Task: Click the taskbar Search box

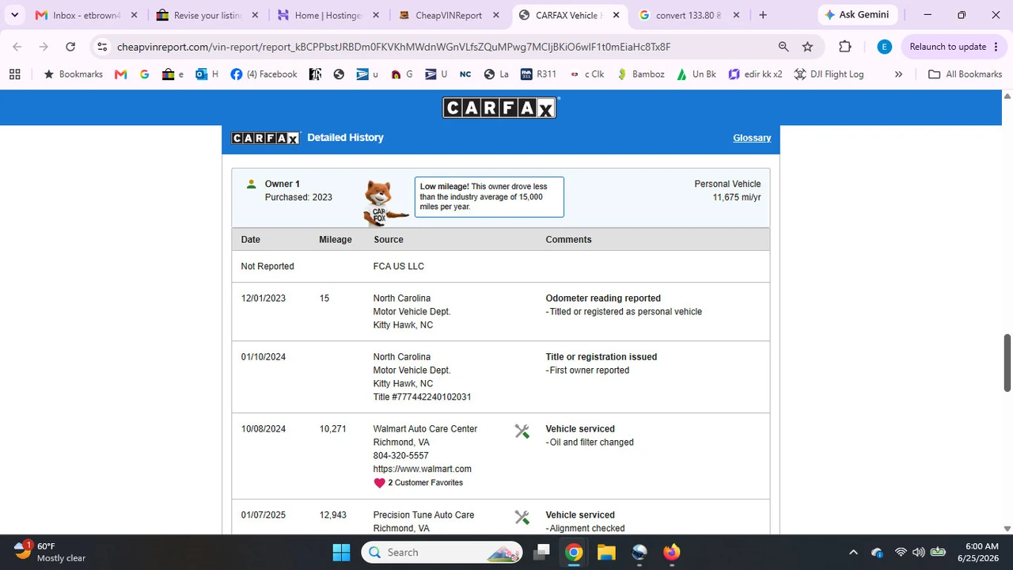Action: point(442,552)
